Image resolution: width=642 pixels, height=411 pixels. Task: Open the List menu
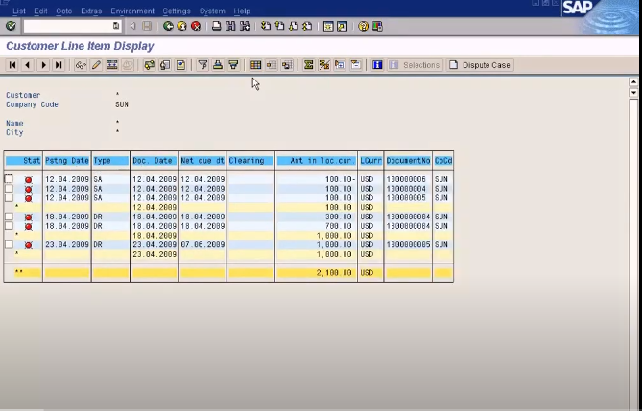[19, 11]
